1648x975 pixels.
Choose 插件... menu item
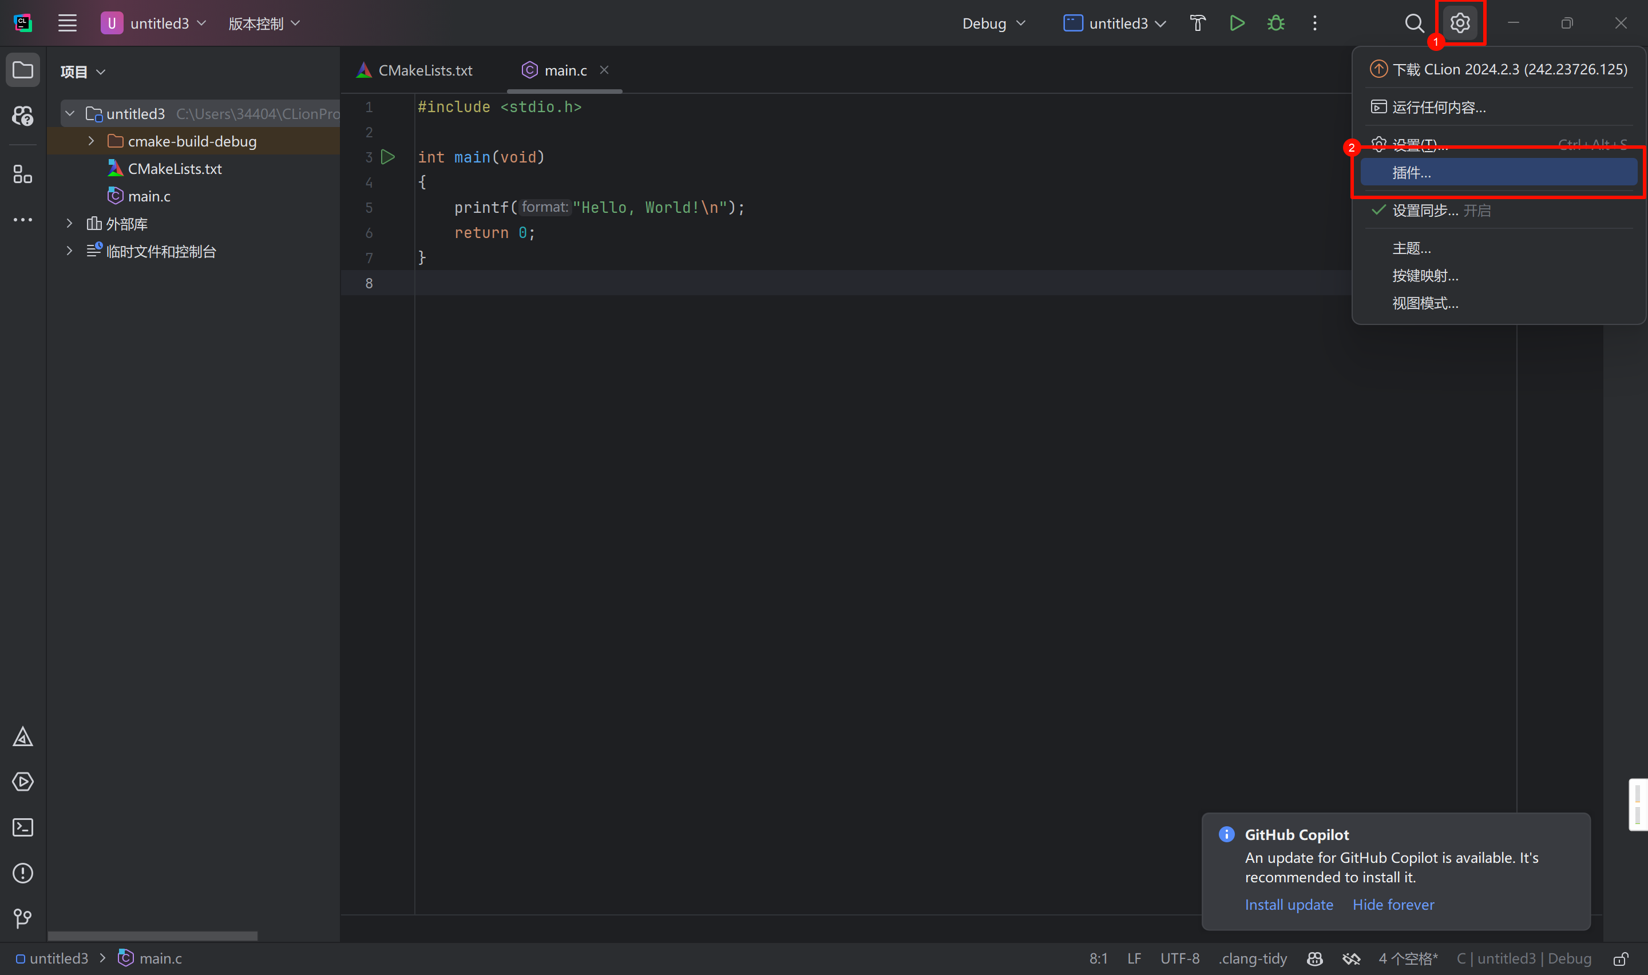pyautogui.click(x=1498, y=173)
